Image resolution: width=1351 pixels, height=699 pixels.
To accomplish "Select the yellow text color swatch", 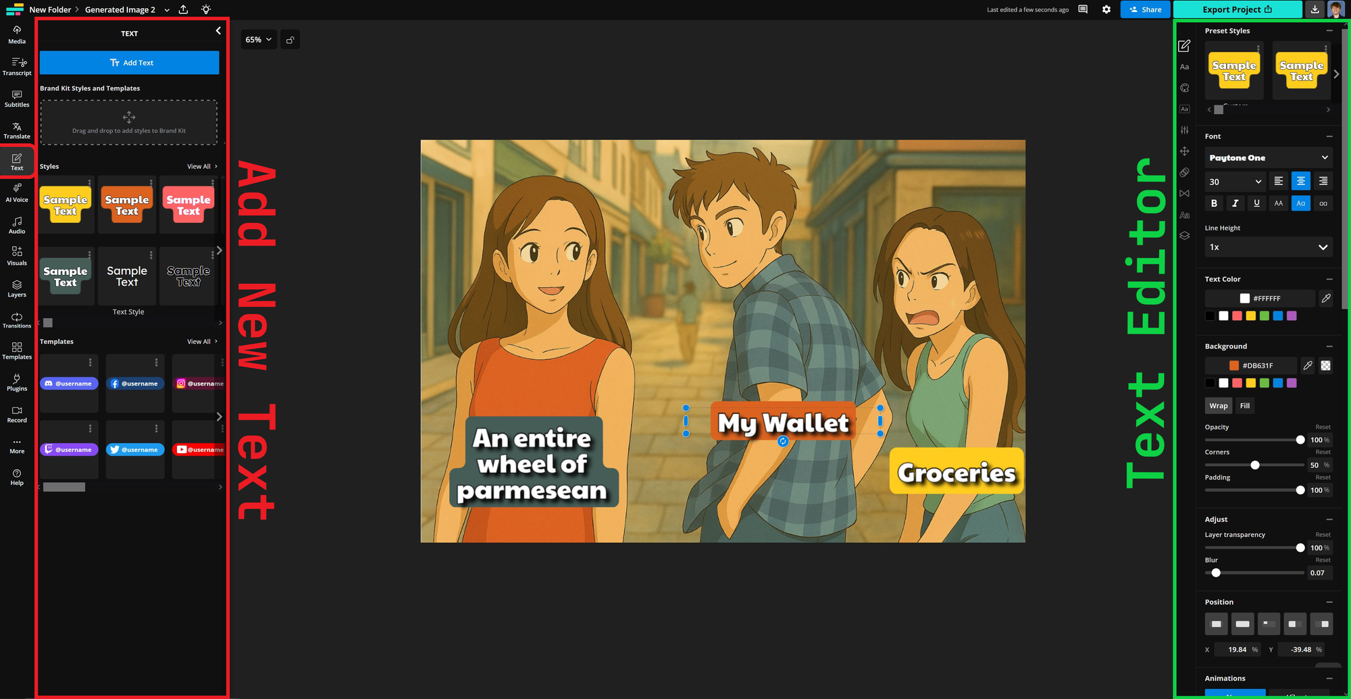I will click(x=1250, y=315).
